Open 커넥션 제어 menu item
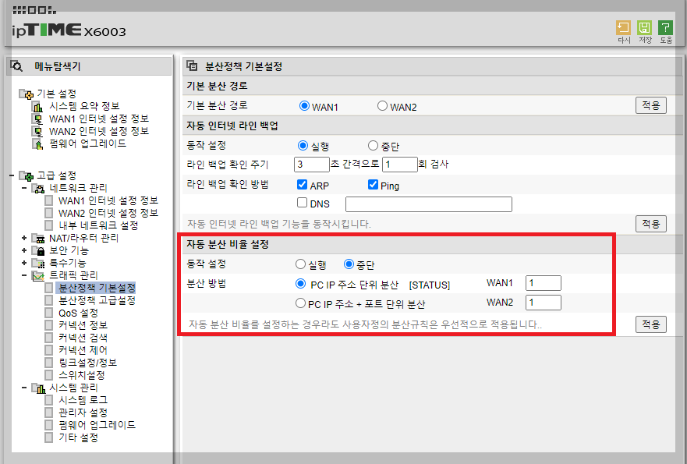This screenshot has width=687, height=464. (83, 350)
